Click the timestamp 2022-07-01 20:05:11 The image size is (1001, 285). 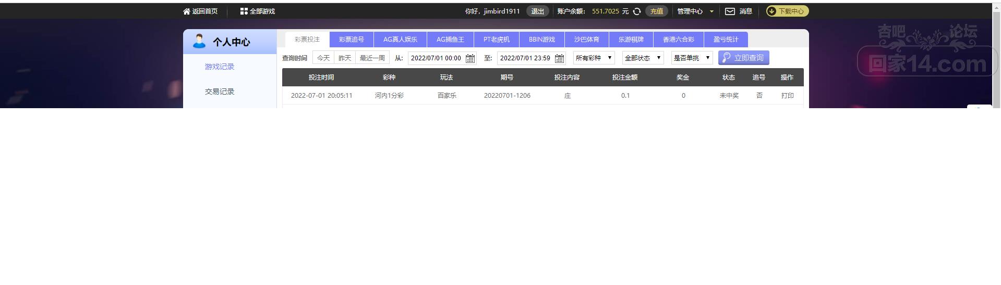(x=322, y=96)
